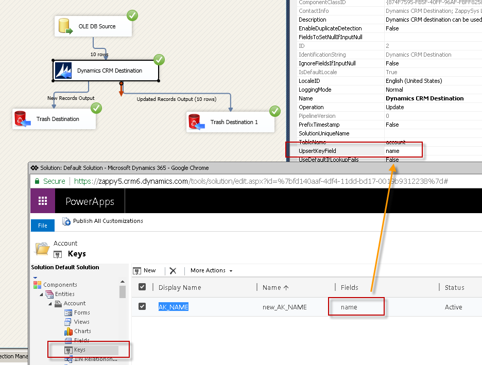Click the PrefixTimestamp property value False
The height and width of the screenshot is (365, 482).
[x=392, y=125]
